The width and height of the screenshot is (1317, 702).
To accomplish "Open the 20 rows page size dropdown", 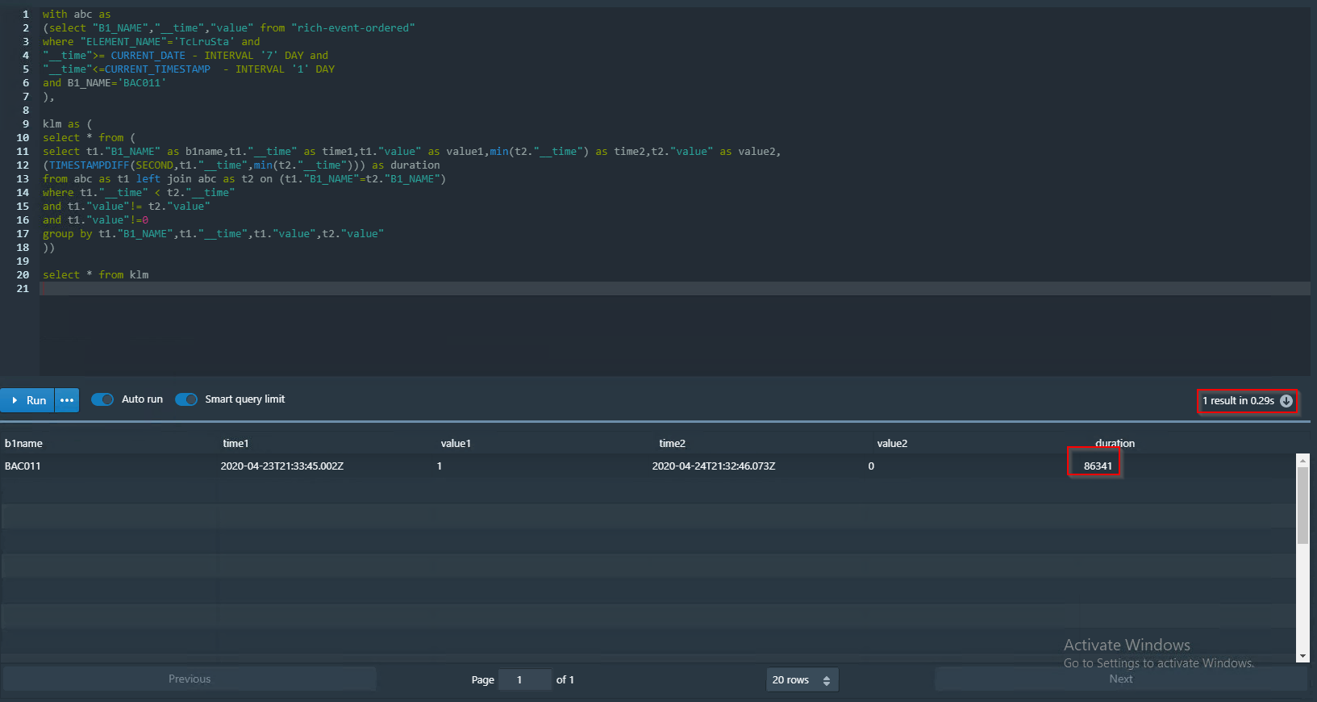I will (x=802, y=680).
